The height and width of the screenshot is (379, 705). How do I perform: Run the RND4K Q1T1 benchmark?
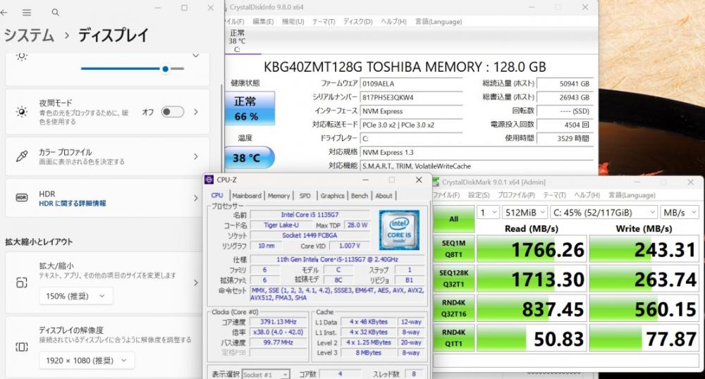(x=453, y=337)
